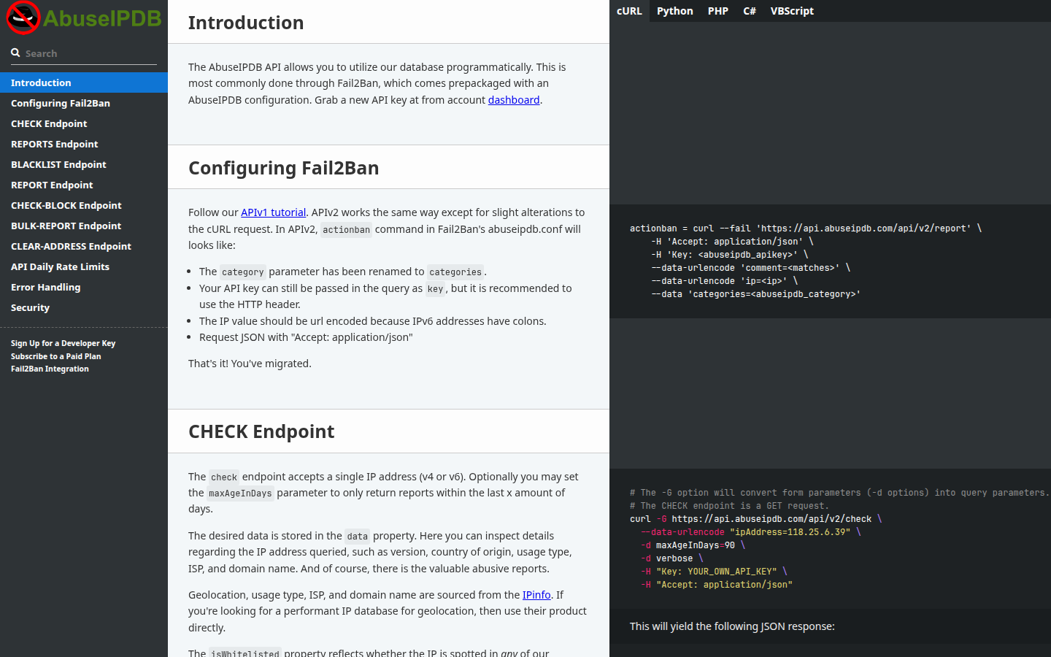The height and width of the screenshot is (657, 1051).
Task: Click the actionban curl code line
Action: (x=806, y=228)
